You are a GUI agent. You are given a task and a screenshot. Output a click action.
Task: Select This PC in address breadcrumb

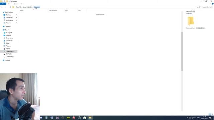[18, 7]
